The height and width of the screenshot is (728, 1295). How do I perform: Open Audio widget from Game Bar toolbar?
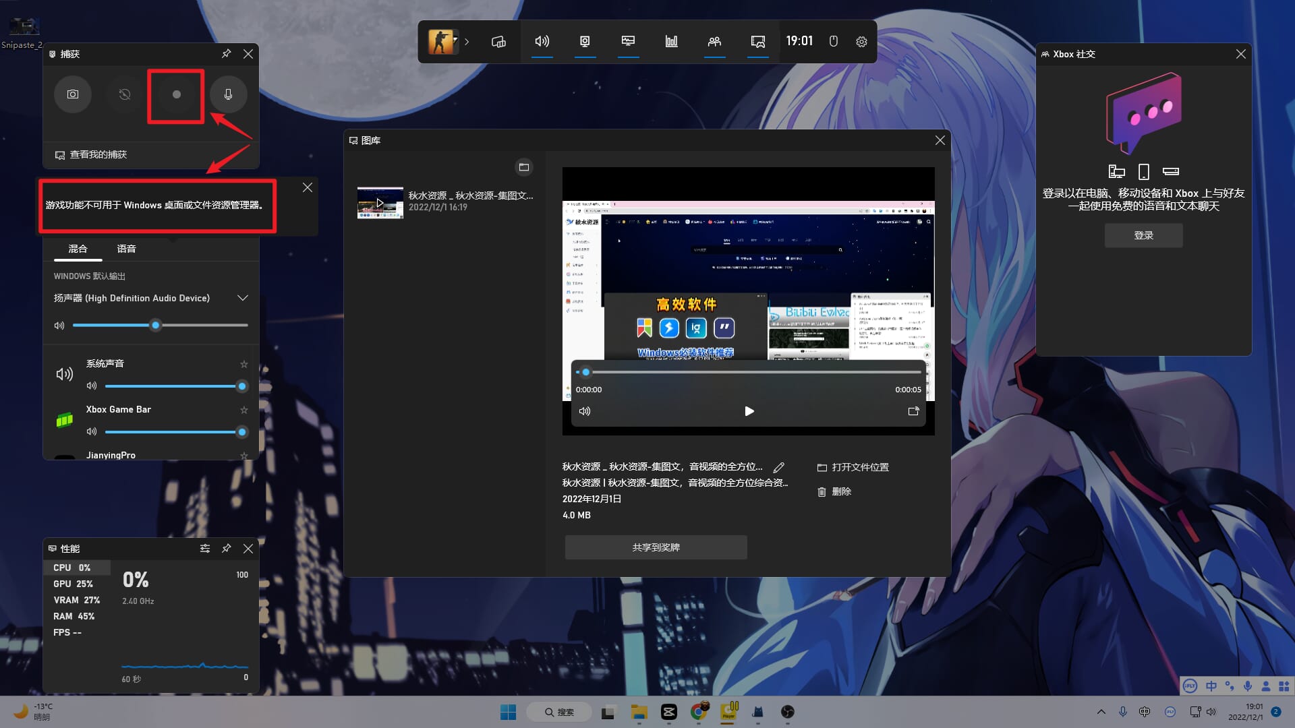pos(542,42)
